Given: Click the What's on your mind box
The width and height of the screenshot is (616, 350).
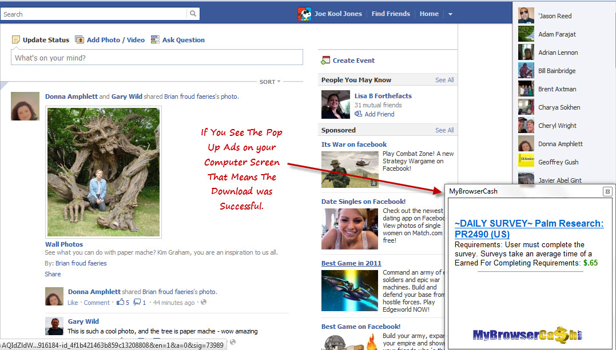Looking at the screenshot, I should pos(157,57).
